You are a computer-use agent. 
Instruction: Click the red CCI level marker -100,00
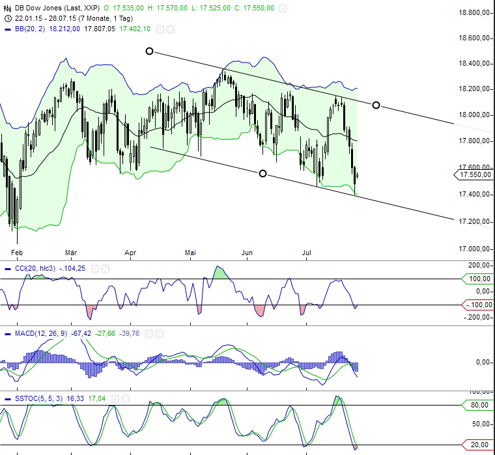[478, 305]
